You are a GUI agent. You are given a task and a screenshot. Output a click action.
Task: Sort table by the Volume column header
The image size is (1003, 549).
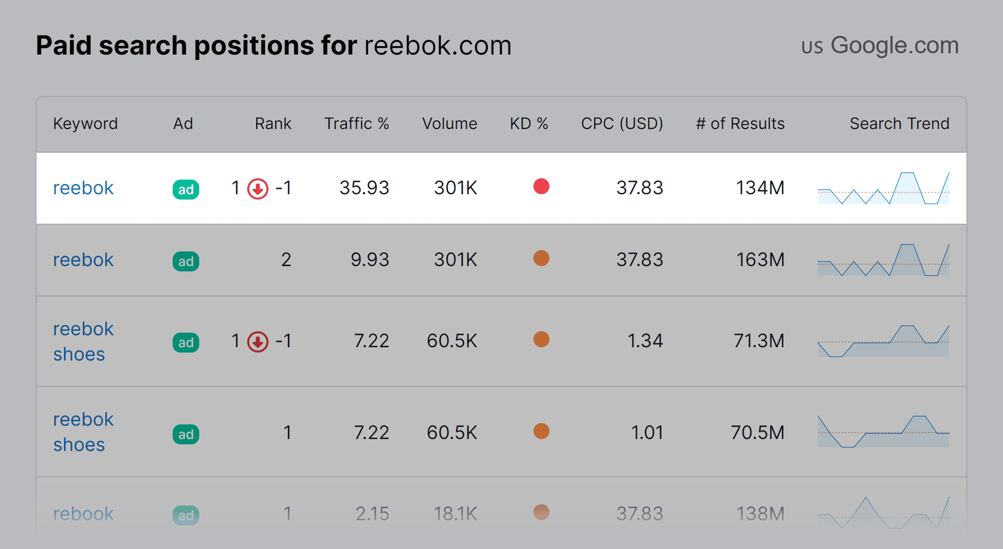(x=450, y=124)
